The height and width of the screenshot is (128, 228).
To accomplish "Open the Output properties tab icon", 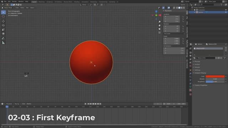I will [190, 56].
